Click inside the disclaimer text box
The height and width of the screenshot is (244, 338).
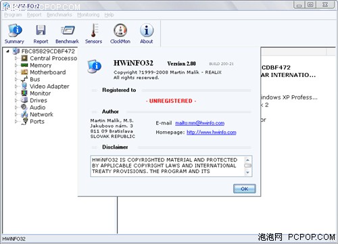(168, 166)
